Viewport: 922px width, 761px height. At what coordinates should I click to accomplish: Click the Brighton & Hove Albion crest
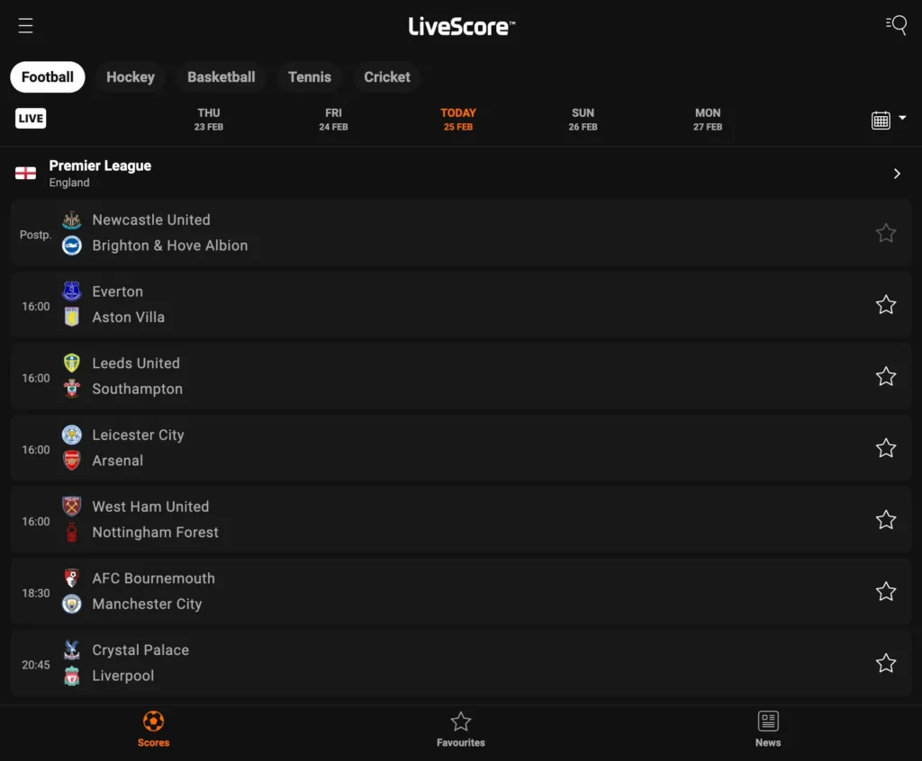pos(72,246)
